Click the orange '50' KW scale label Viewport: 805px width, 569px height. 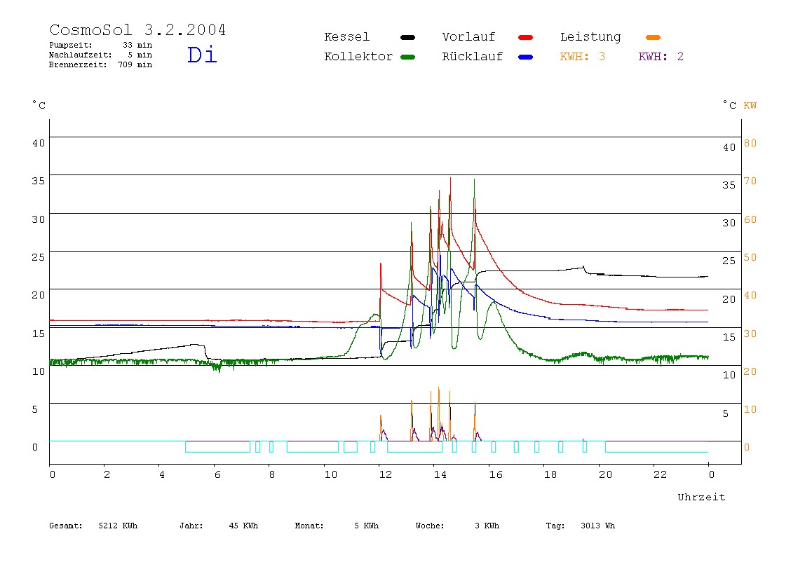tap(750, 257)
